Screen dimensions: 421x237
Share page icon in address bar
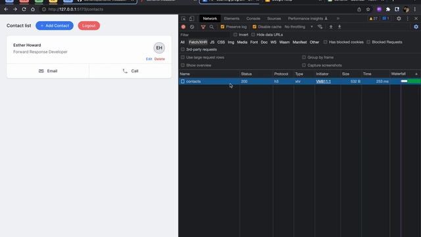coord(359,9)
